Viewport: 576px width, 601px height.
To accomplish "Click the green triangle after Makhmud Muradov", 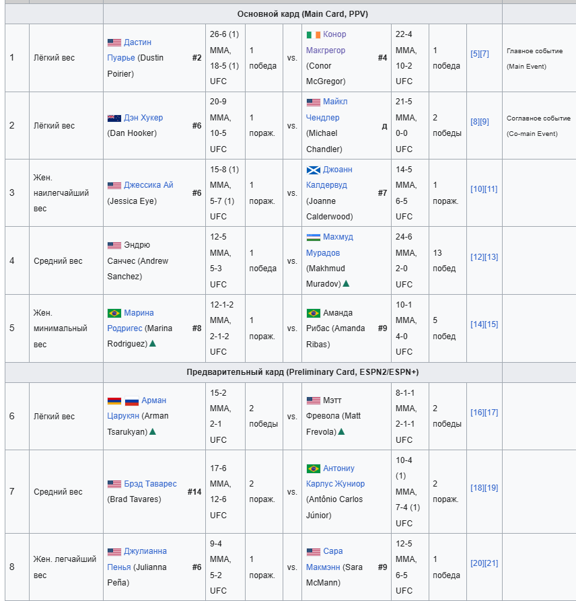I will click(346, 283).
